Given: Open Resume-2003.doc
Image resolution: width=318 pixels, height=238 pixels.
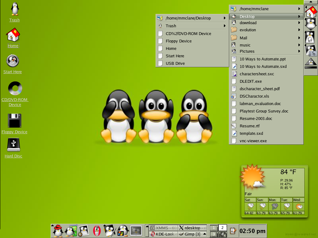Looking at the screenshot, I should tap(266, 118).
